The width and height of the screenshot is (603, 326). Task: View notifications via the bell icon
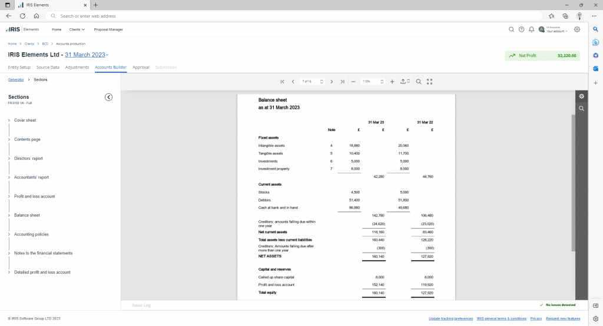pyautogui.click(x=532, y=29)
